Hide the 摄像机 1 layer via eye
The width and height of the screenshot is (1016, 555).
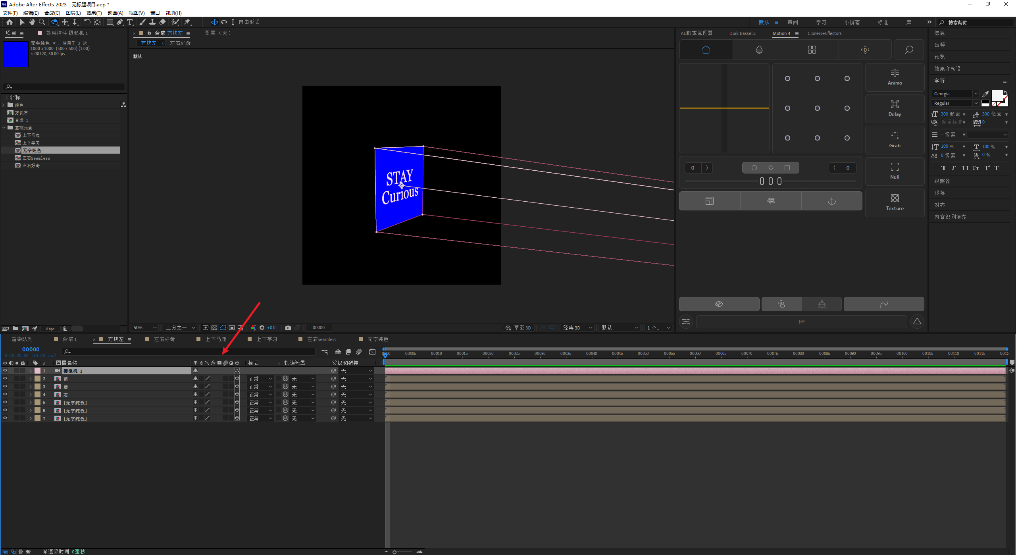[5, 371]
